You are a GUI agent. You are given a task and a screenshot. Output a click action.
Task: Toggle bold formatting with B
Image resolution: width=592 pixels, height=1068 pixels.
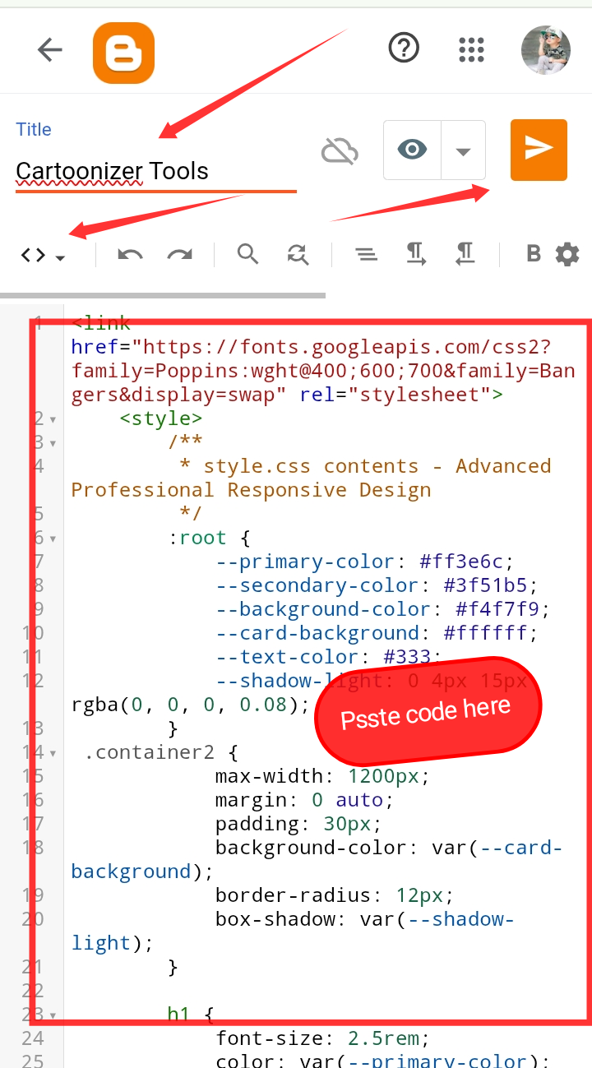click(x=534, y=254)
